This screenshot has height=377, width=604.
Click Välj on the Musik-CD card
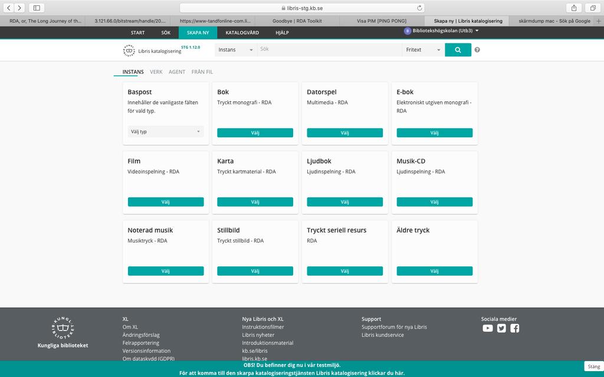pyautogui.click(x=435, y=202)
